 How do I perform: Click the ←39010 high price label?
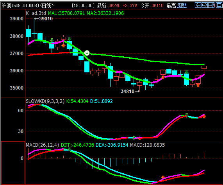[x=43, y=18]
